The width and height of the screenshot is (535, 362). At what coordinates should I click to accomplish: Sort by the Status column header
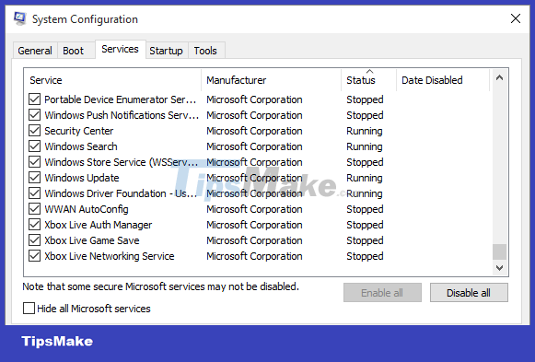pyautogui.click(x=368, y=80)
